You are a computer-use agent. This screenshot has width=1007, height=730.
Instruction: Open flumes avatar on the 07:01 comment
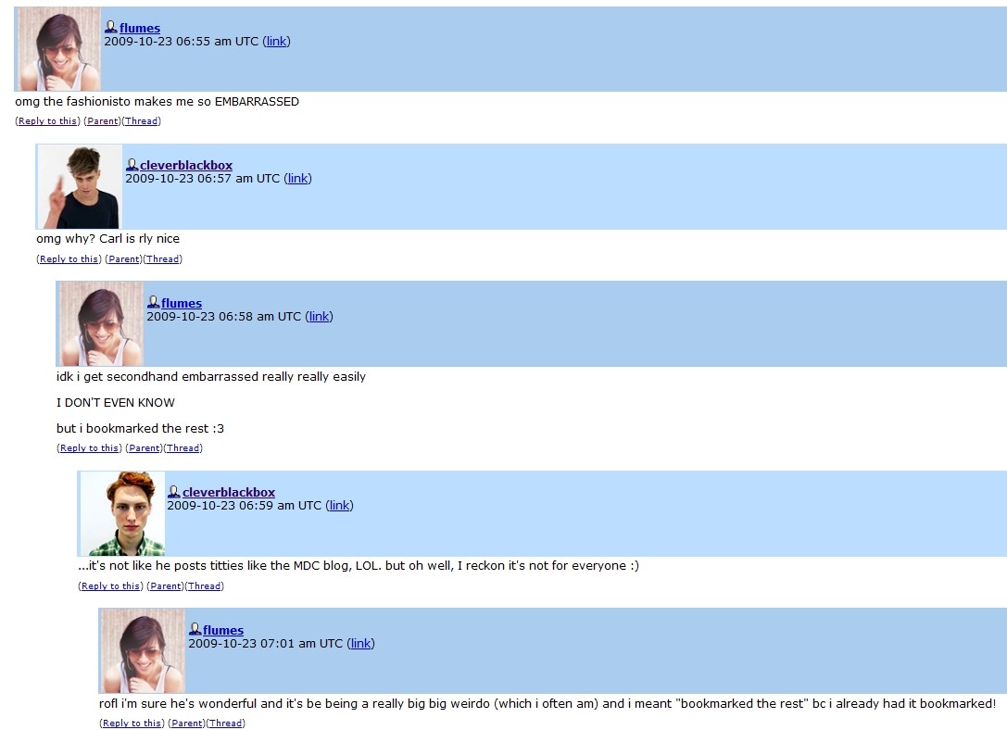(144, 651)
